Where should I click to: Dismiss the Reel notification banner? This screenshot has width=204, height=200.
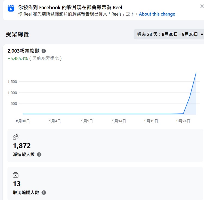click(x=202, y=6)
